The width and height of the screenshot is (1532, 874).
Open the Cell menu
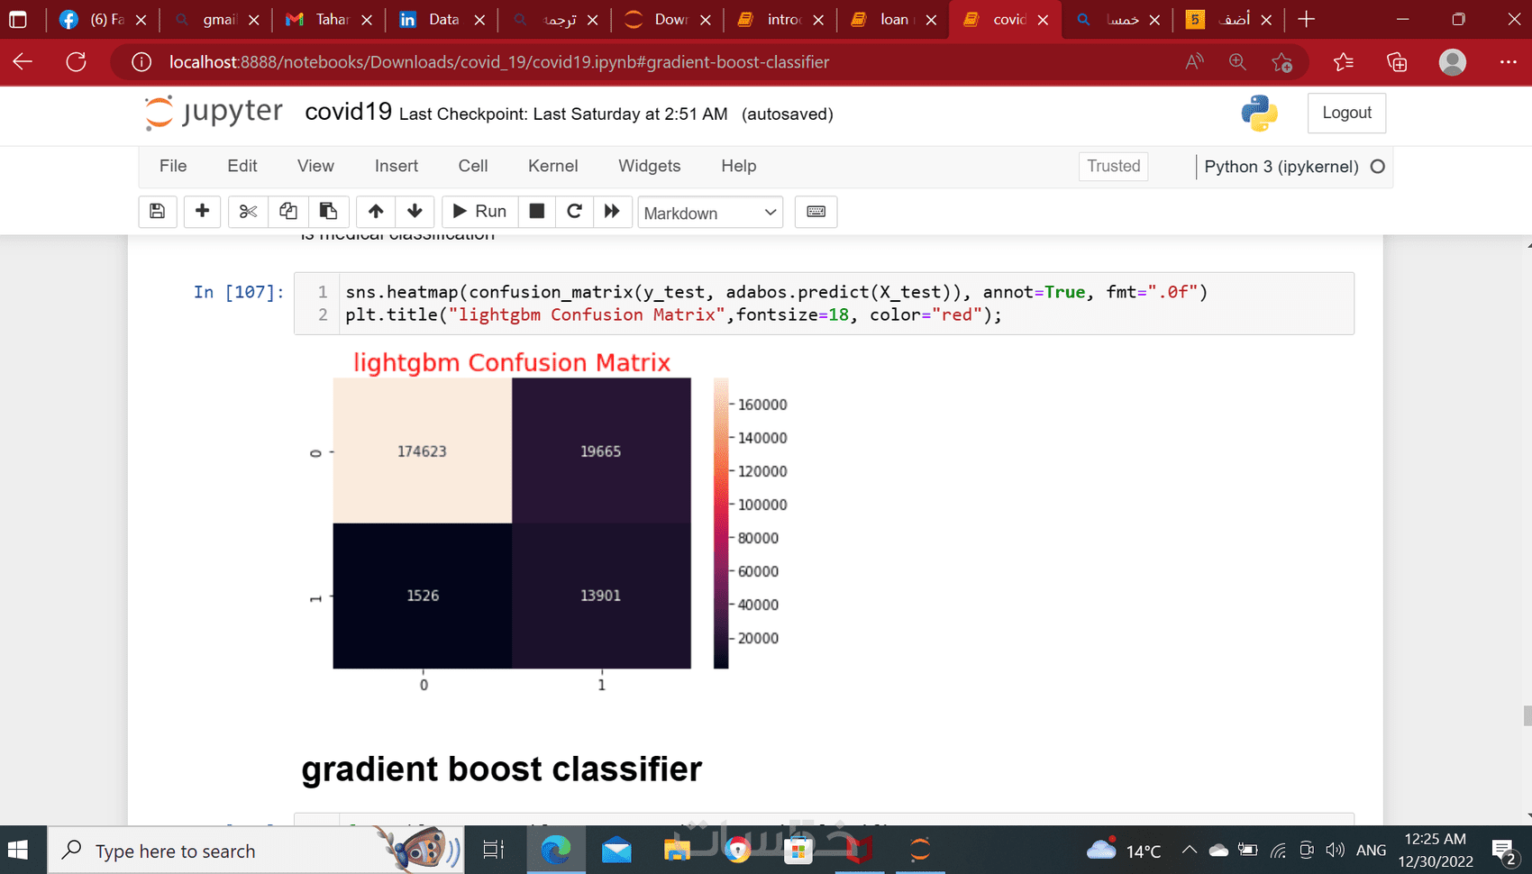[473, 166]
